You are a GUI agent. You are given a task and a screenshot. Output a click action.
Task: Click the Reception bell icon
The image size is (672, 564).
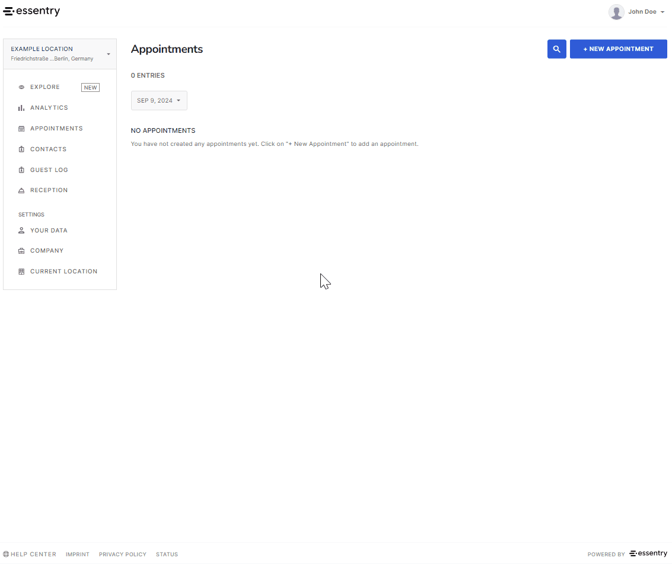pos(21,190)
